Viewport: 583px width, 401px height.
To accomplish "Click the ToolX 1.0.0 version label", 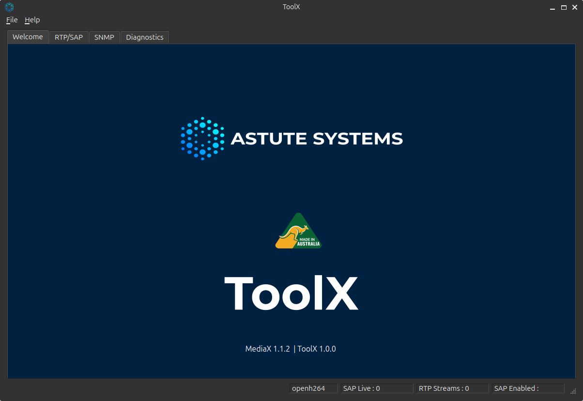I will pyautogui.click(x=316, y=348).
